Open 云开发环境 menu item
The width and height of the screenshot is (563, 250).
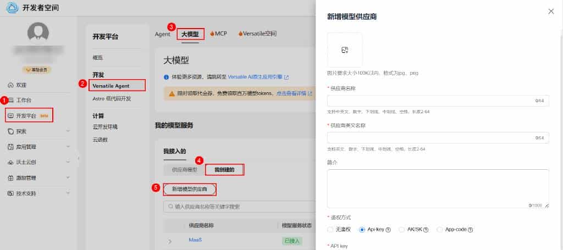[x=105, y=127]
